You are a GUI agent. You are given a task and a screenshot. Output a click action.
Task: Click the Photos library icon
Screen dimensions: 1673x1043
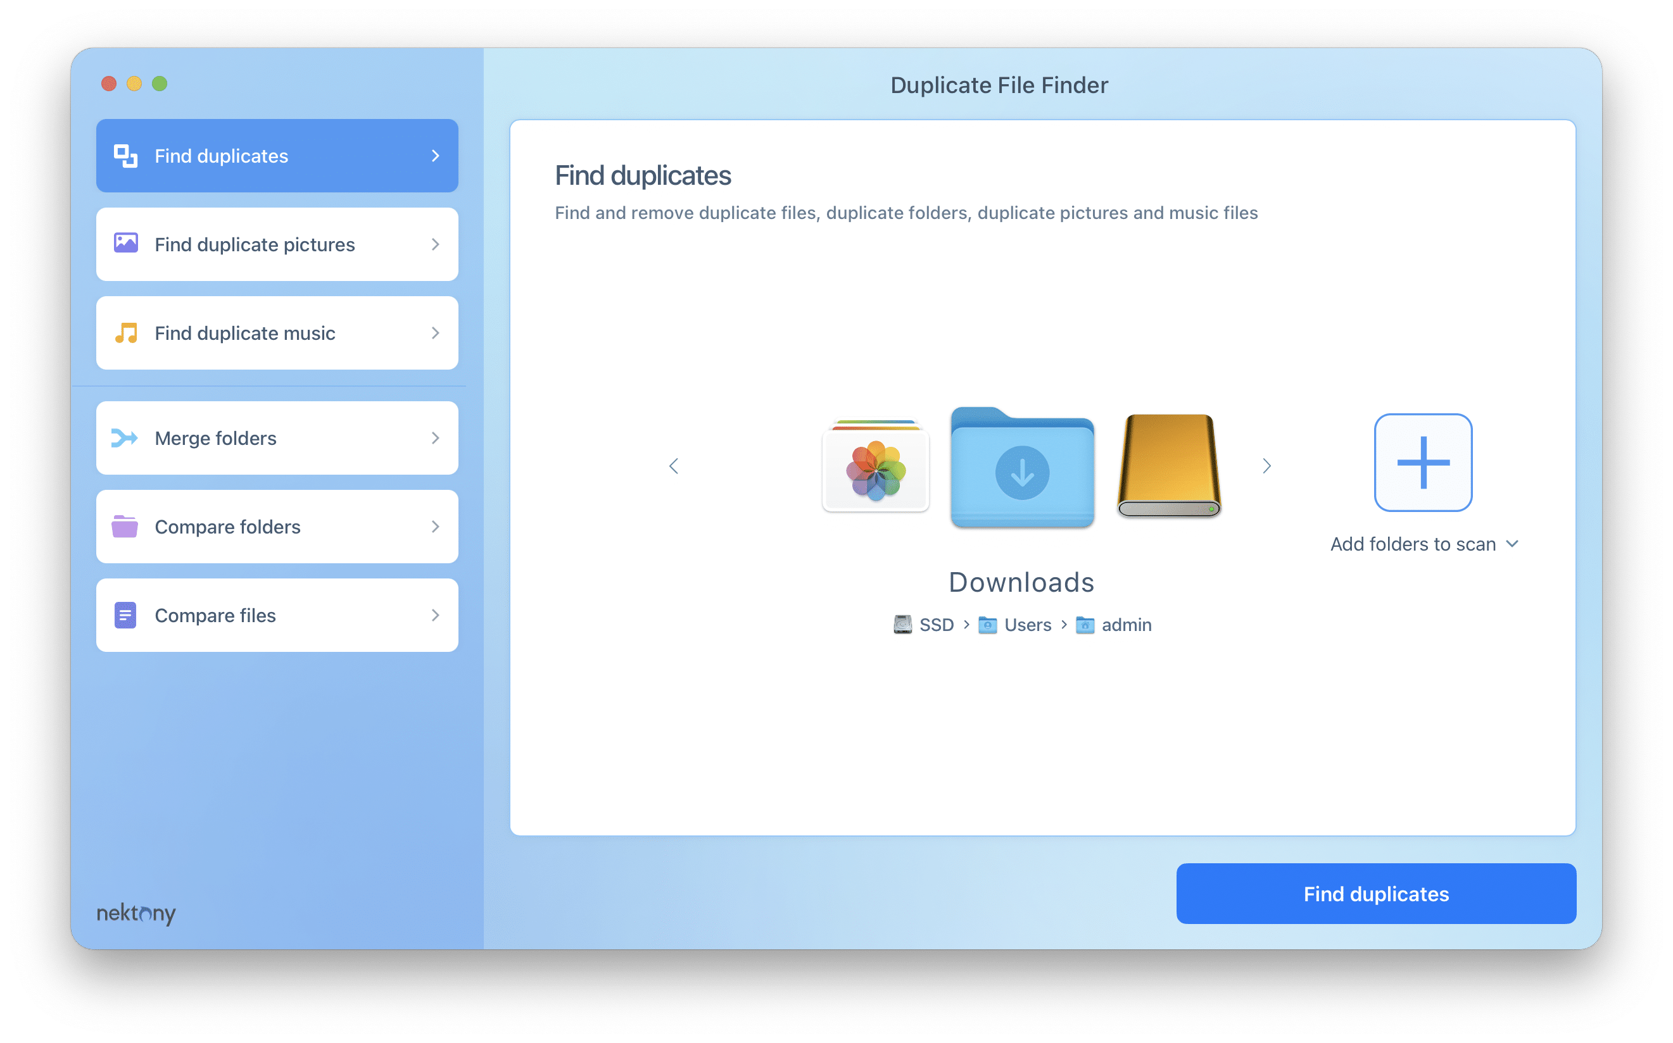click(x=878, y=466)
